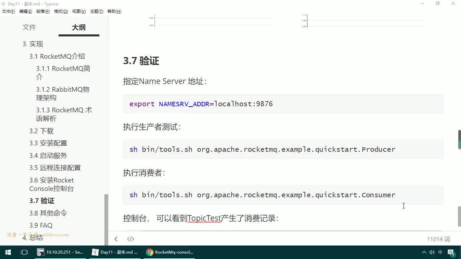Image resolution: width=461 pixels, height=259 pixels.
Task: Jump to 3.4 启动服务 section
Action: [x=48, y=155]
